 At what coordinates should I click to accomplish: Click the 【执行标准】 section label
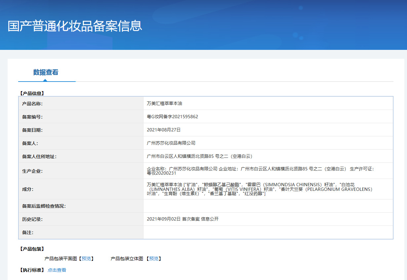[31, 270]
